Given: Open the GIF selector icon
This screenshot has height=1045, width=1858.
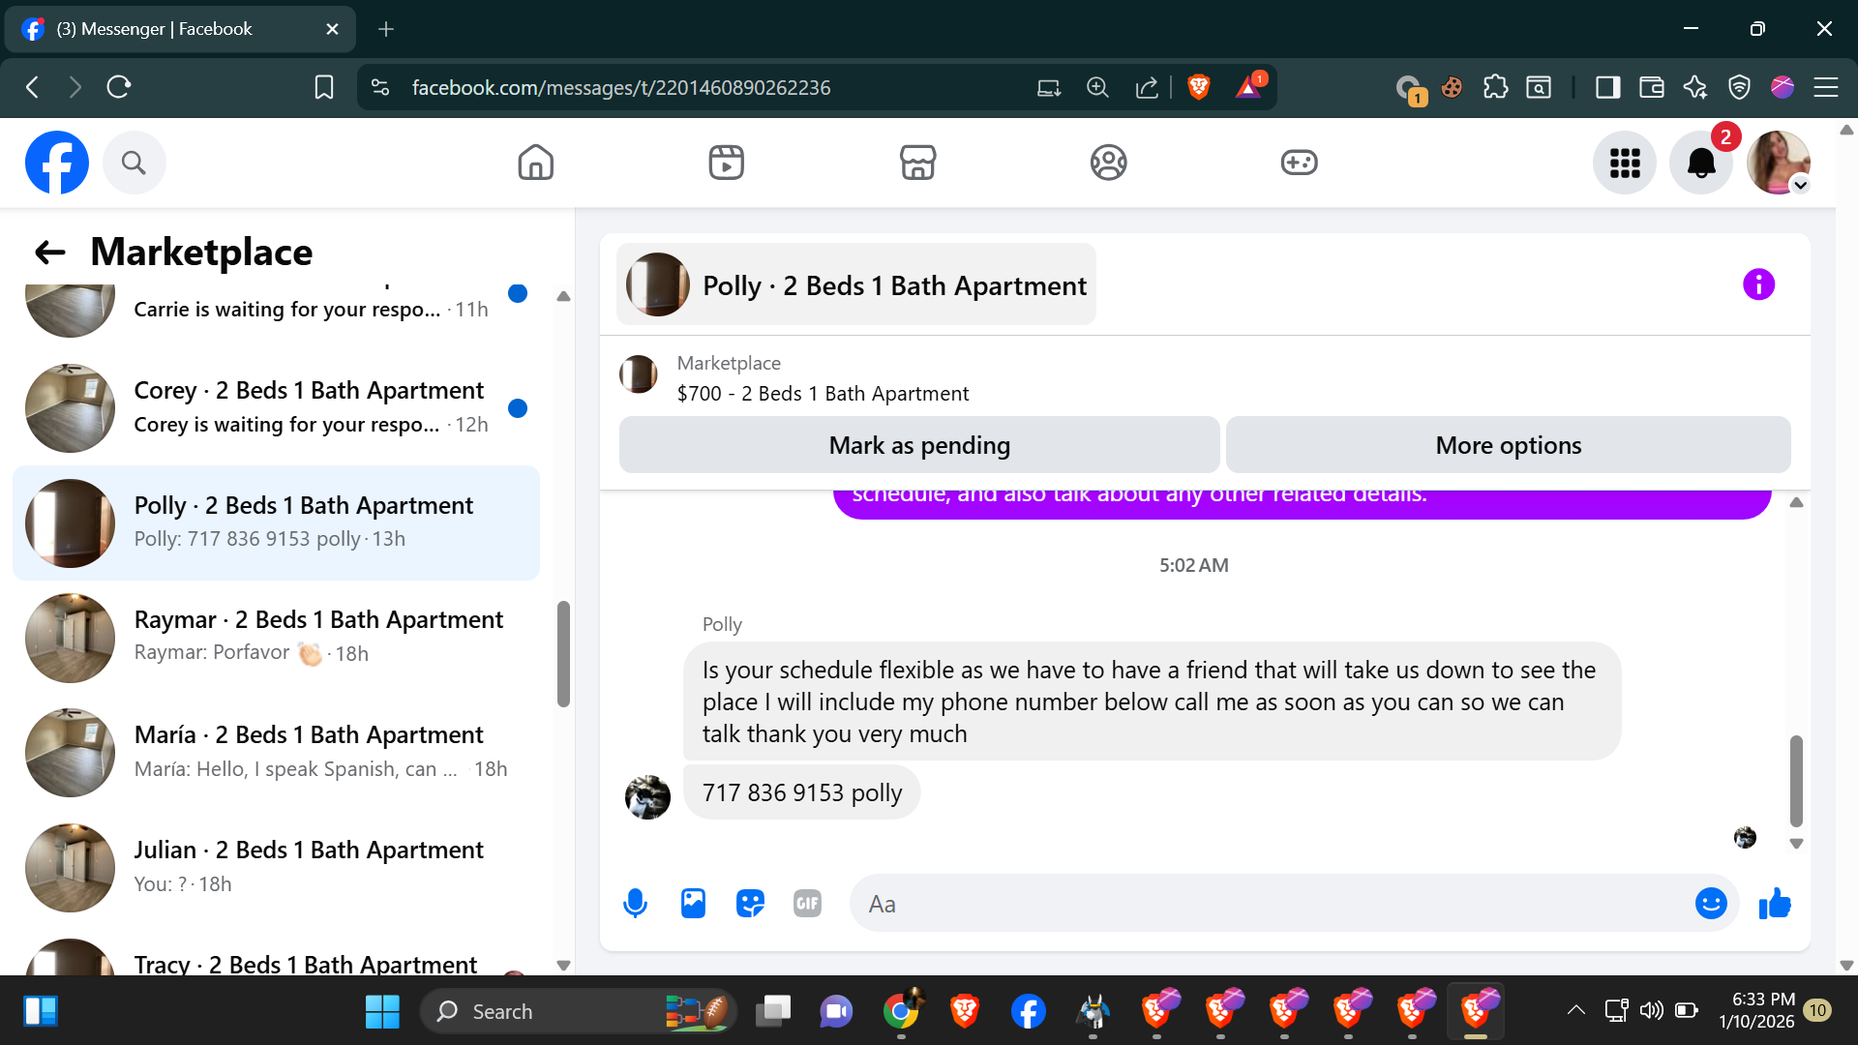Looking at the screenshot, I should point(807,904).
